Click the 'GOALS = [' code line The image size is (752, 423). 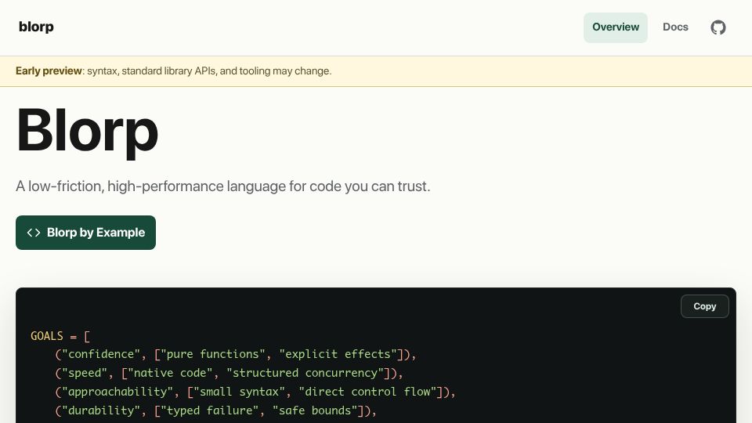(x=60, y=336)
